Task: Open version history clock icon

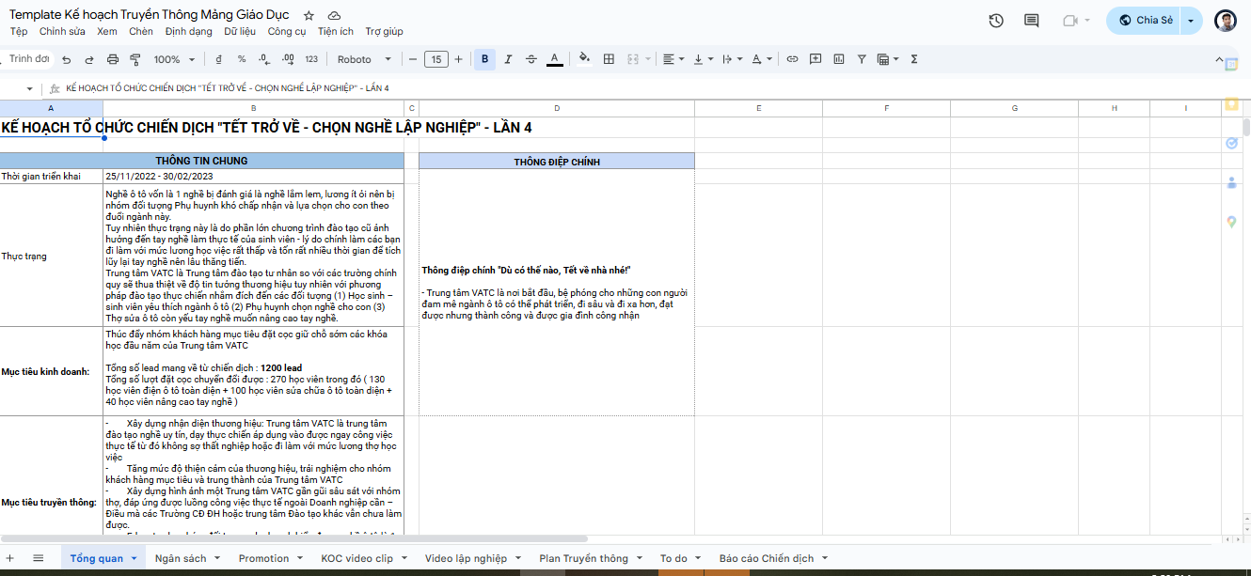Action: tap(996, 21)
